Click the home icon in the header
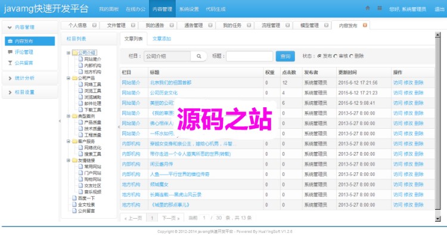 368,8
